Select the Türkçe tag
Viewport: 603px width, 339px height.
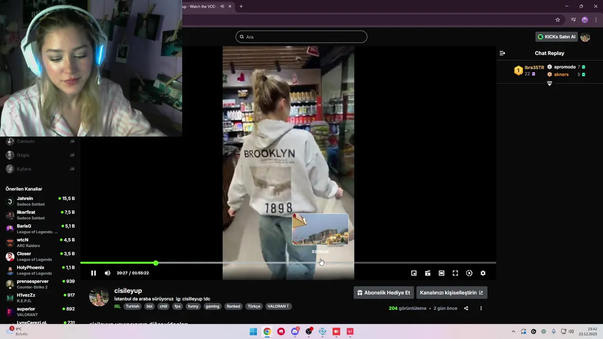click(x=254, y=306)
